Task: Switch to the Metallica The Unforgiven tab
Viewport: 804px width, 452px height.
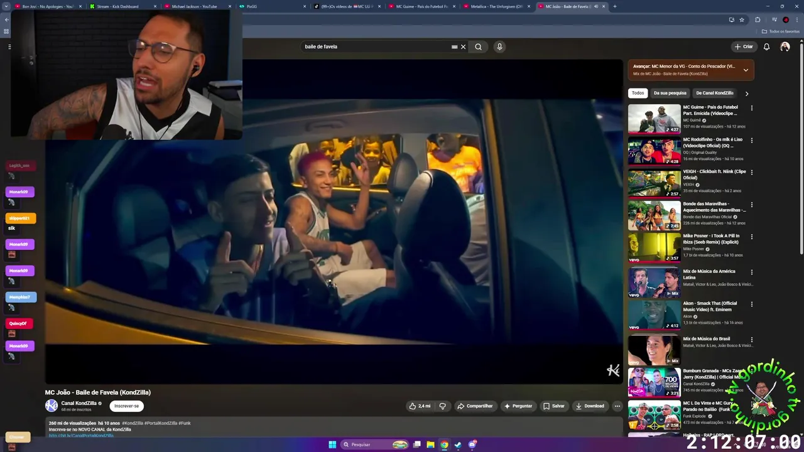Action: [497, 6]
